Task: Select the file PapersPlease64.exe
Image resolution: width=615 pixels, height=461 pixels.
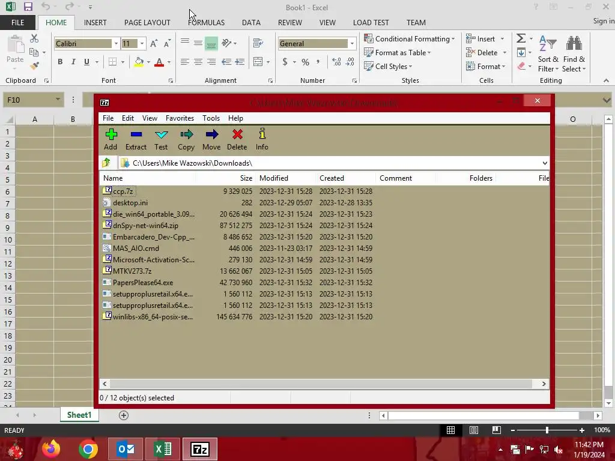Action: 143,282
